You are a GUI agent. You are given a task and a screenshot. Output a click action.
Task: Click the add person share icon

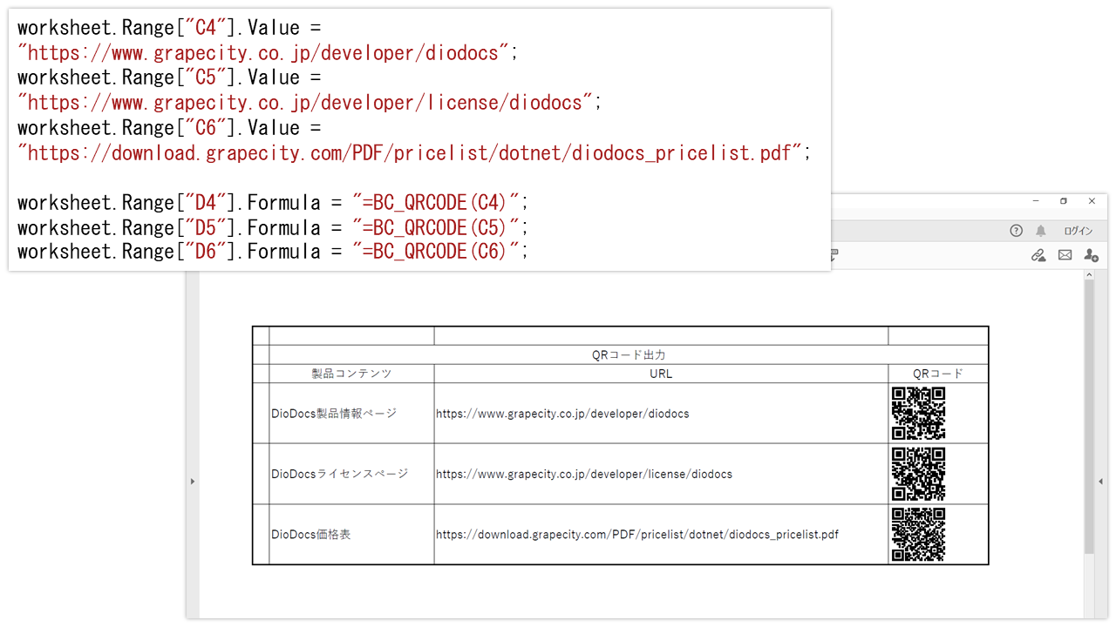(1091, 255)
